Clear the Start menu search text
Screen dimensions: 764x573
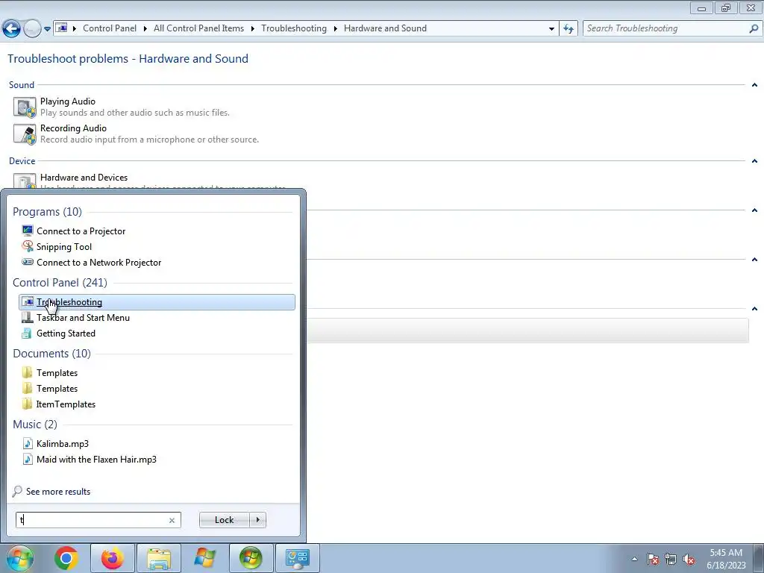tap(172, 520)
